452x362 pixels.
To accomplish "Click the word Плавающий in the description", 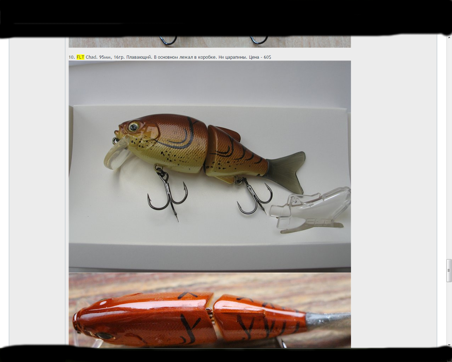I will 139,57.
